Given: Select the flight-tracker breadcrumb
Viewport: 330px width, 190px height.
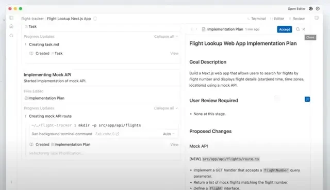Looking at the screenshot, I should point(32,19).
